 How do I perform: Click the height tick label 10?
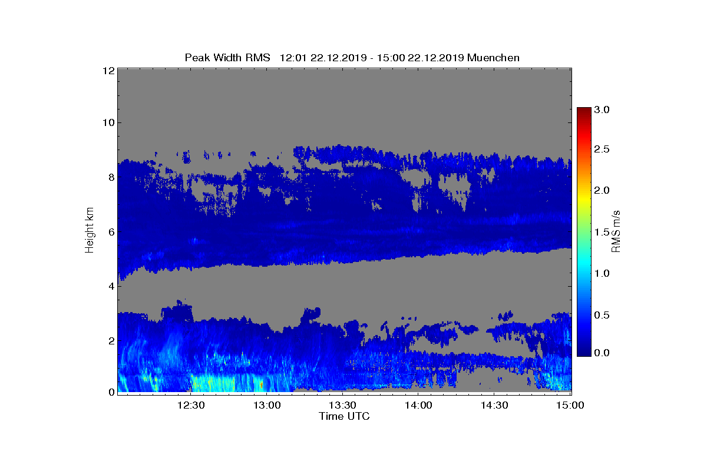point(108,123)
